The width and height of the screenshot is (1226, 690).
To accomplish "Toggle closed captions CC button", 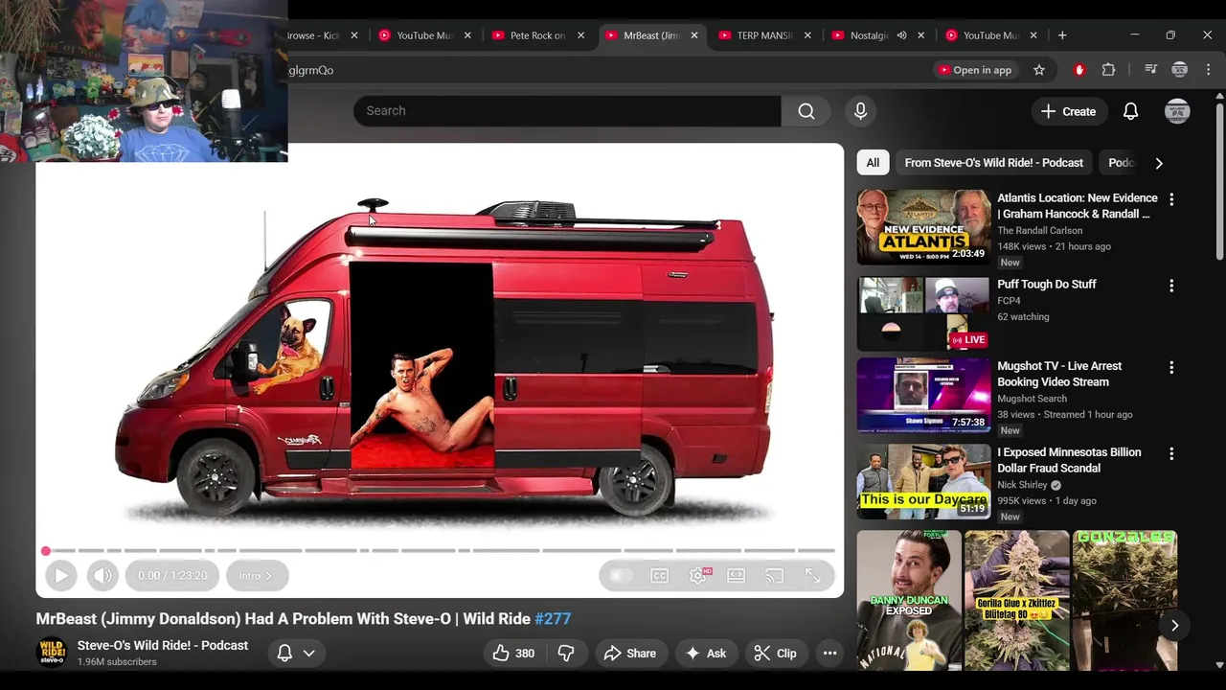I will (659, 576).
